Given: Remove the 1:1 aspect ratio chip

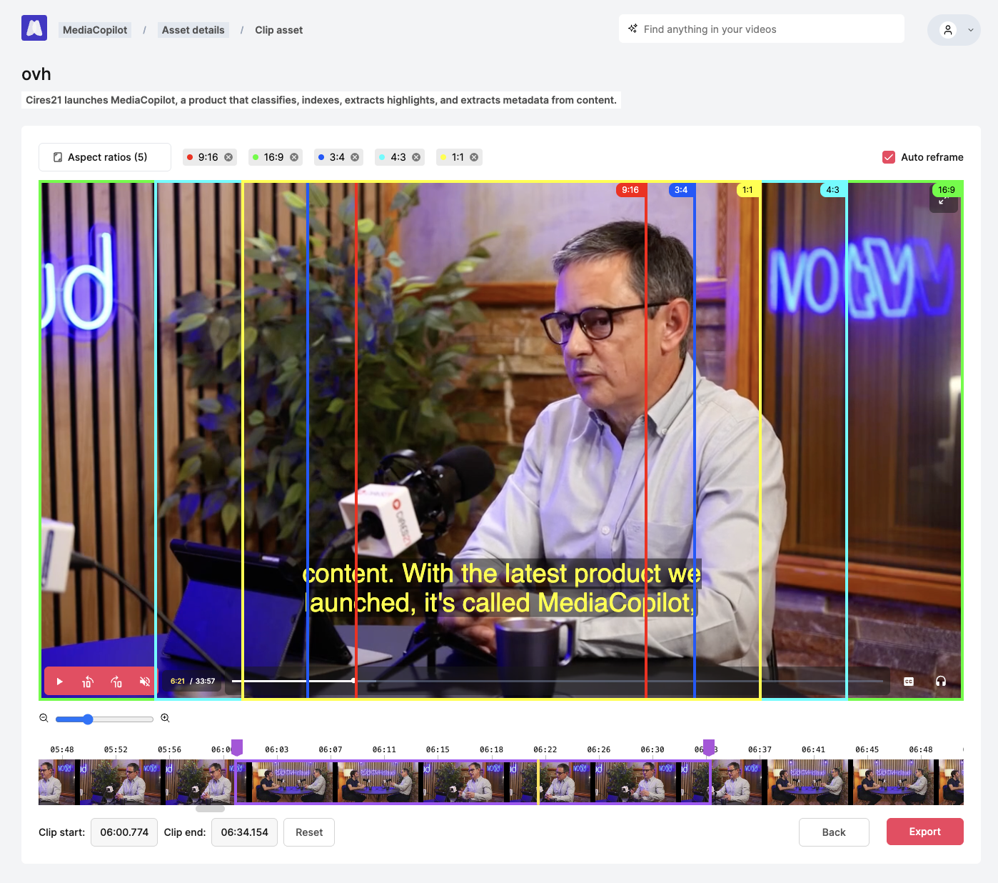Looking at the screenshot, I should [474, 157].
